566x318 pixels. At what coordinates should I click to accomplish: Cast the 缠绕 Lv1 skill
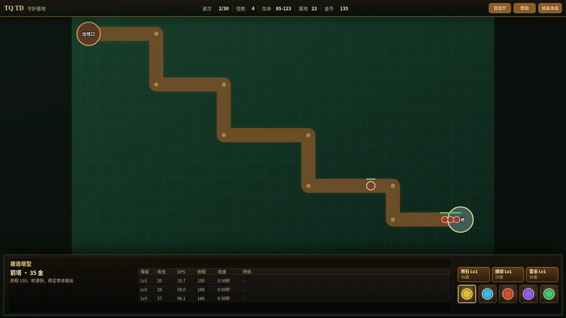point(508,274)
